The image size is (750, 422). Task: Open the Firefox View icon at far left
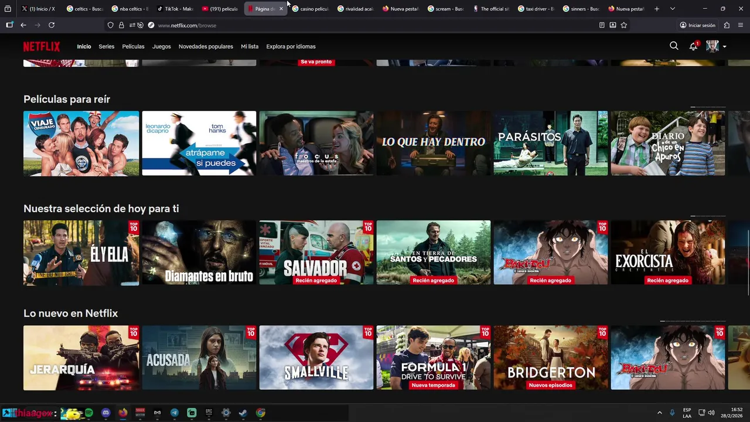[x=8, y=9]
